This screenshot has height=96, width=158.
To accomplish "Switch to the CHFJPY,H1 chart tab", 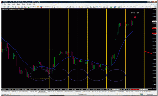I will [113, 92].
